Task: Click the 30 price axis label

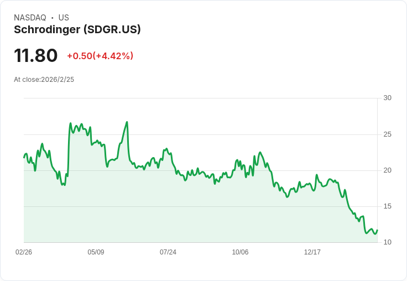Action: 387,98
